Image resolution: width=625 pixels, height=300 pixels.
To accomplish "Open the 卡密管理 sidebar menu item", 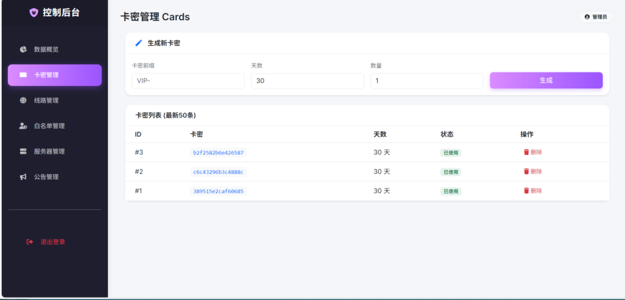I will 54,75.
